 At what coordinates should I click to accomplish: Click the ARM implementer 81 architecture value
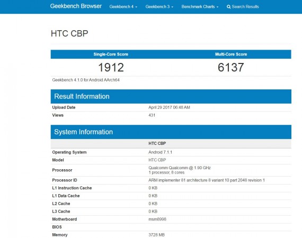[207, 180]
